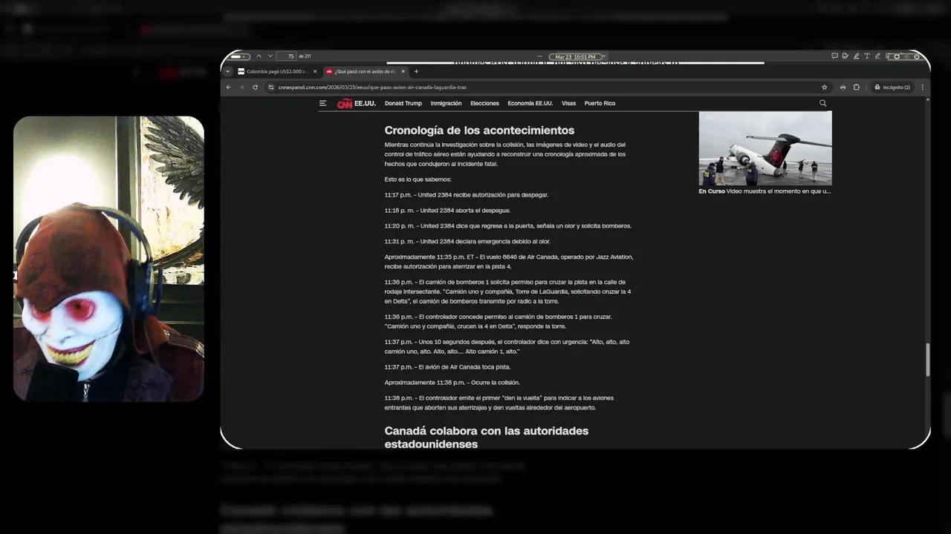Click the page vertical scrollbar thumb
Viewport: 951px width, 534px height.
(927, 360)
